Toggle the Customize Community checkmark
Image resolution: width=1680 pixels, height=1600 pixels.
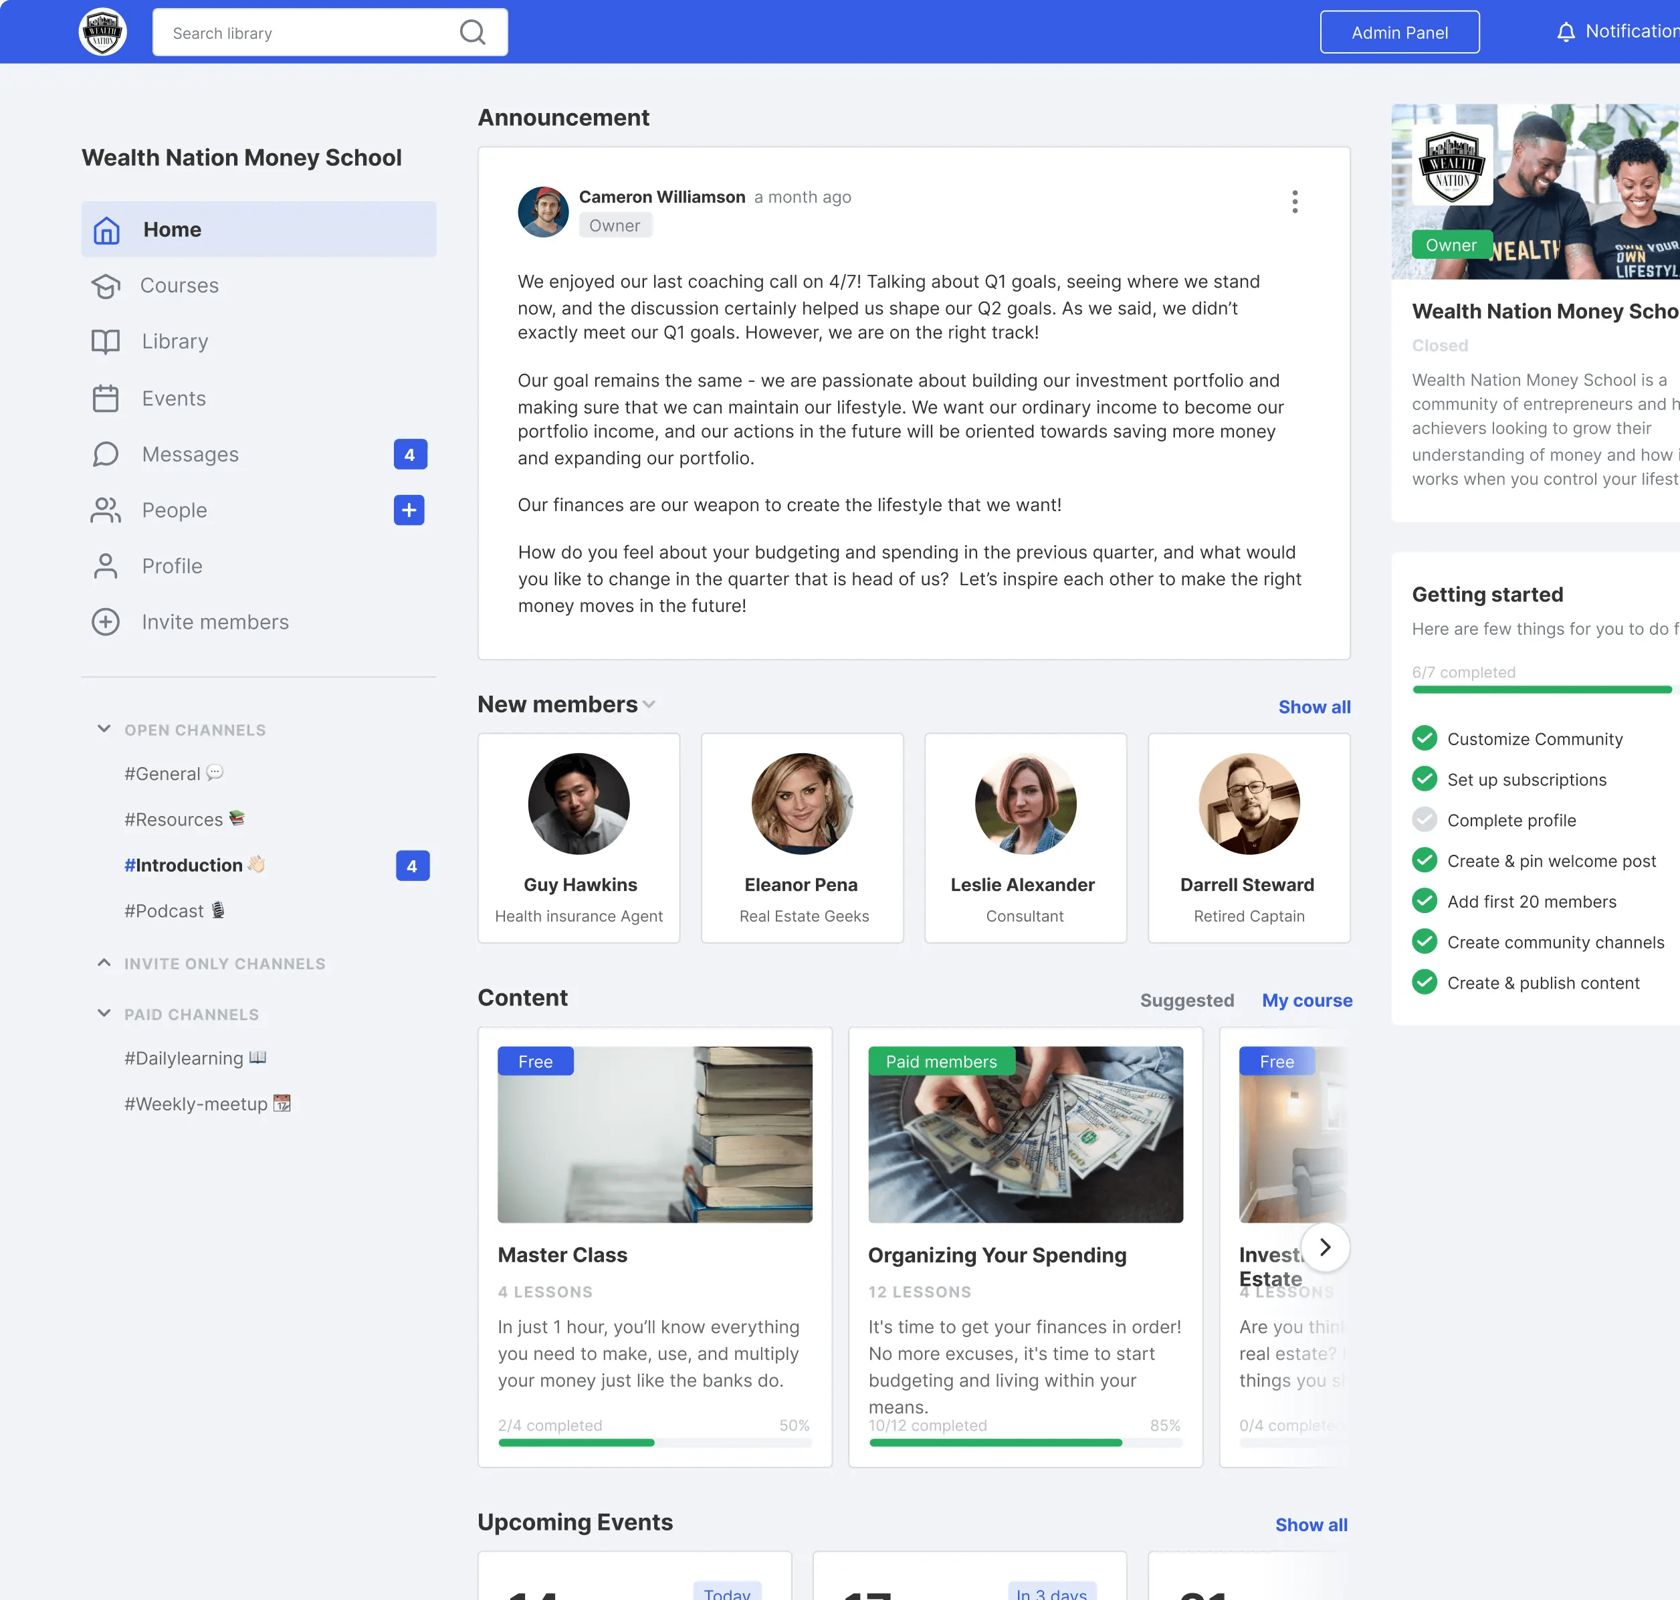[x=1424, y=738]
